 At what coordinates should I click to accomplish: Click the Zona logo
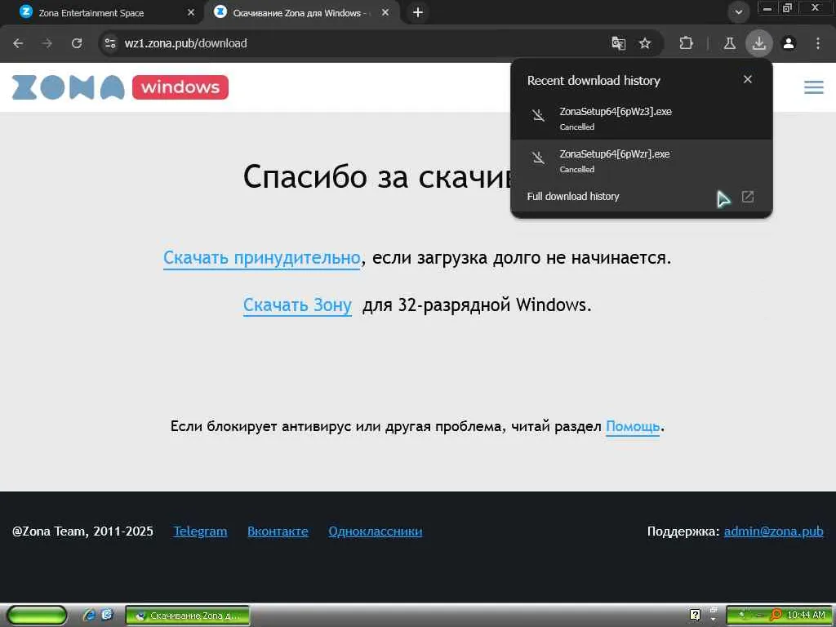click(69, 87)
